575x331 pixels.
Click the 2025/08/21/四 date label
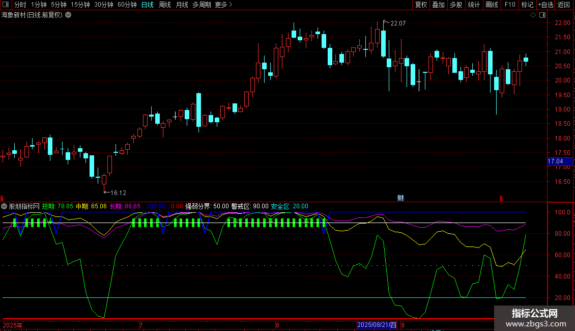[x=377, y=325]
